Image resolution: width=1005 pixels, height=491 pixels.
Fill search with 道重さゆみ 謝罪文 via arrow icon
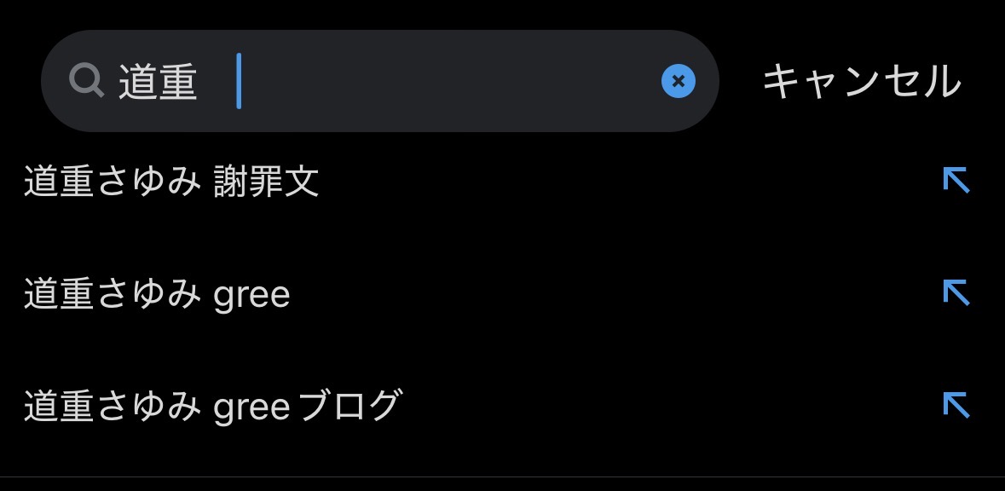pyautogui.click(x=956, y=180)
